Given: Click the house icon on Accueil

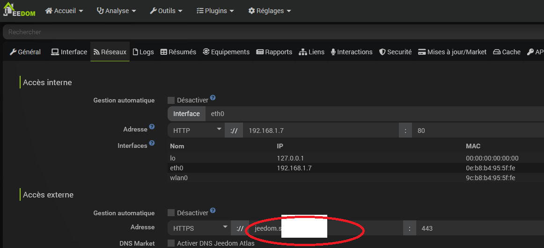Looking at the screenshot, I should click(x=49, y=11).
